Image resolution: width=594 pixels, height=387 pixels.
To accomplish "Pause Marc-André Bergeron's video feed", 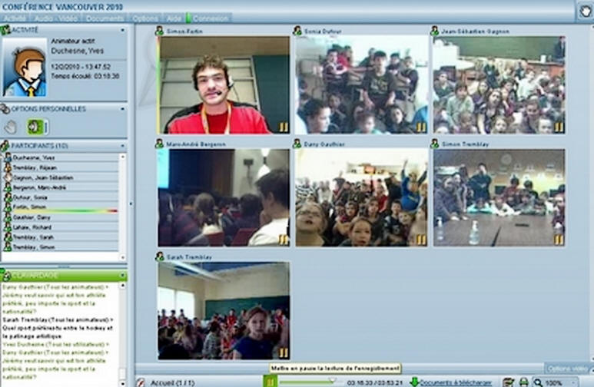I will (x=284, y=240).
